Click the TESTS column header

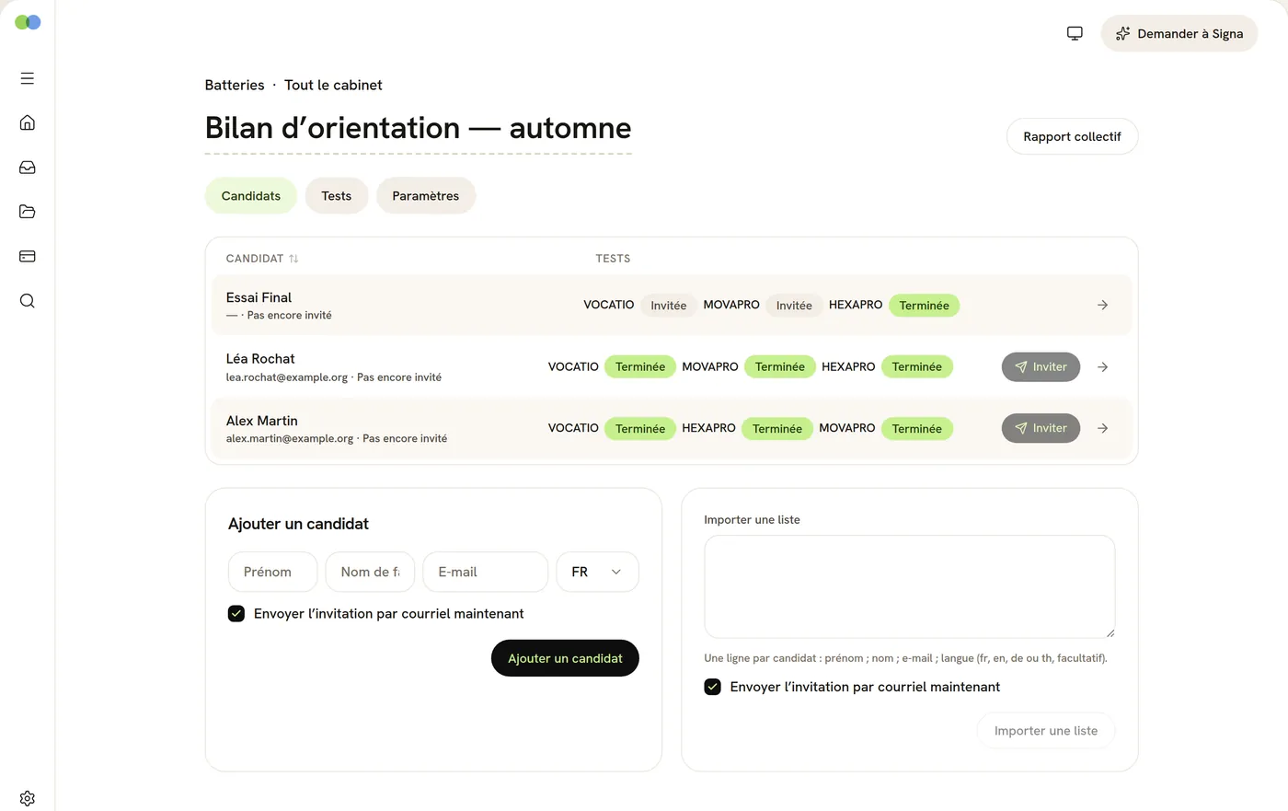[x=613, y=259]
